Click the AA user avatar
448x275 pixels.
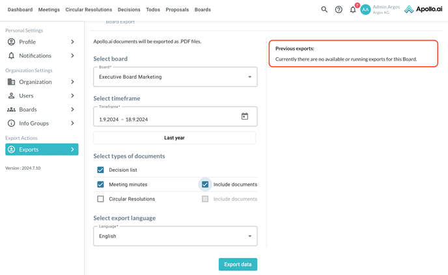coord(366,10)
